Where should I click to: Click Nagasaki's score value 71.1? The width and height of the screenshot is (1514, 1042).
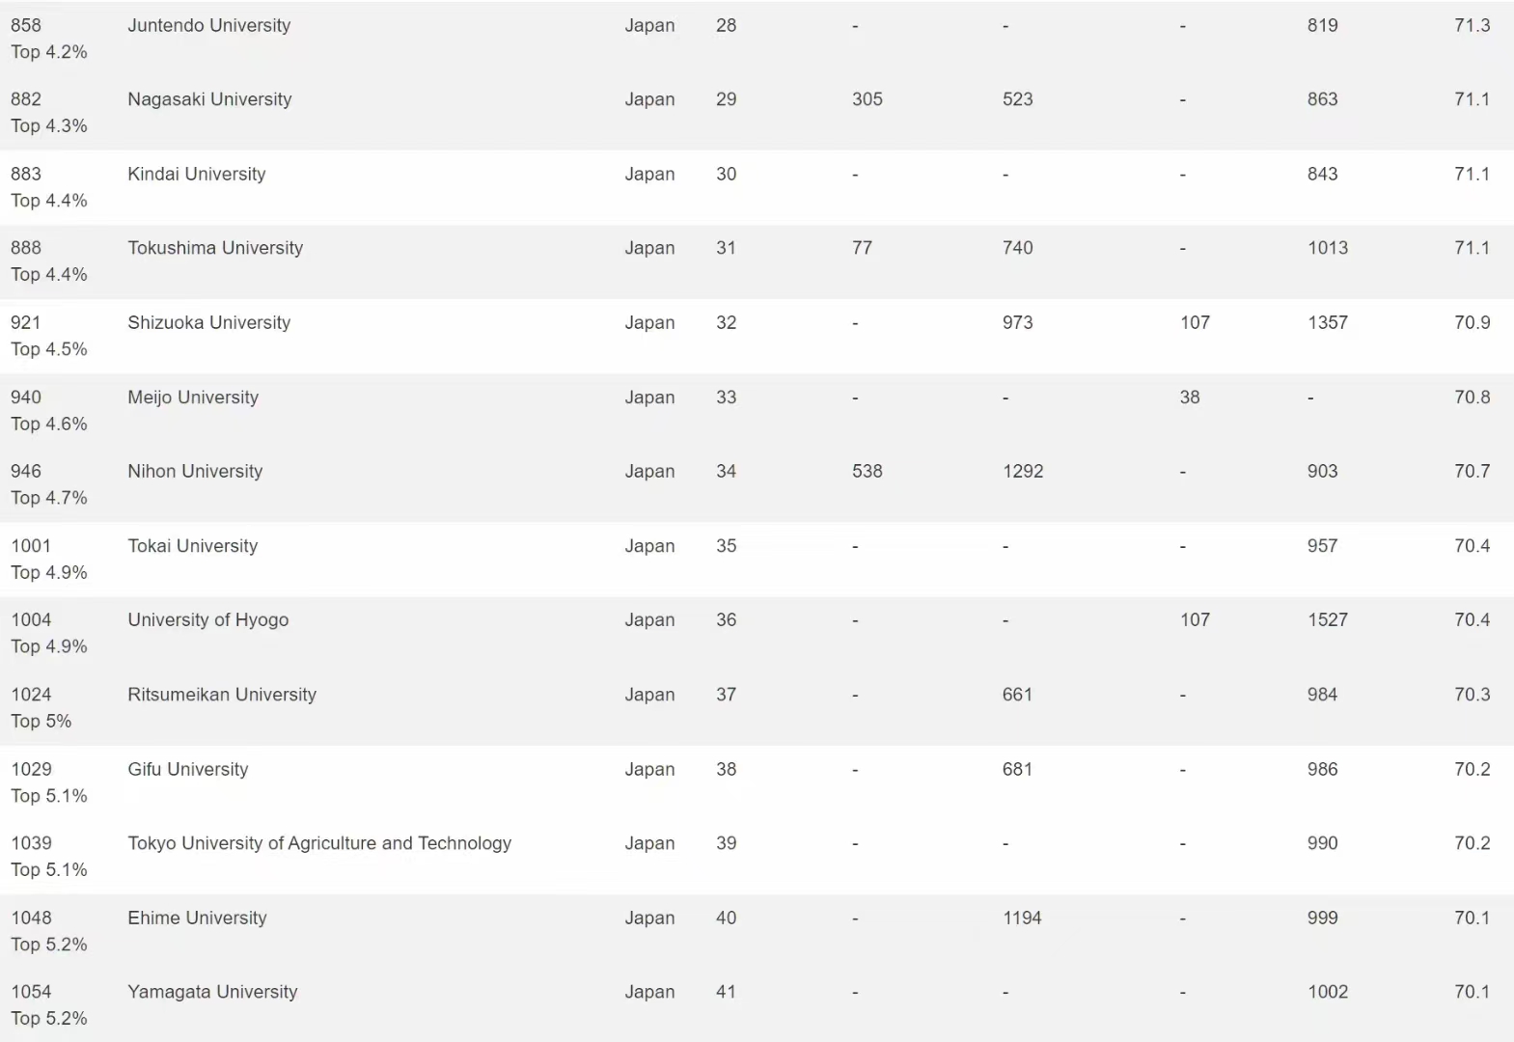point(1472,99)
